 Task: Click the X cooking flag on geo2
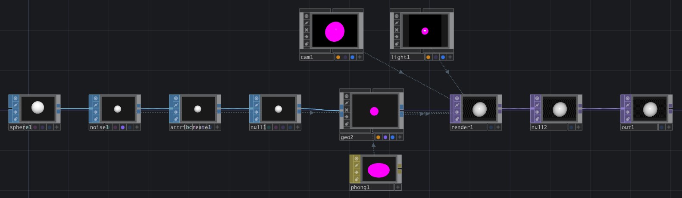click(x=347, y=110)
